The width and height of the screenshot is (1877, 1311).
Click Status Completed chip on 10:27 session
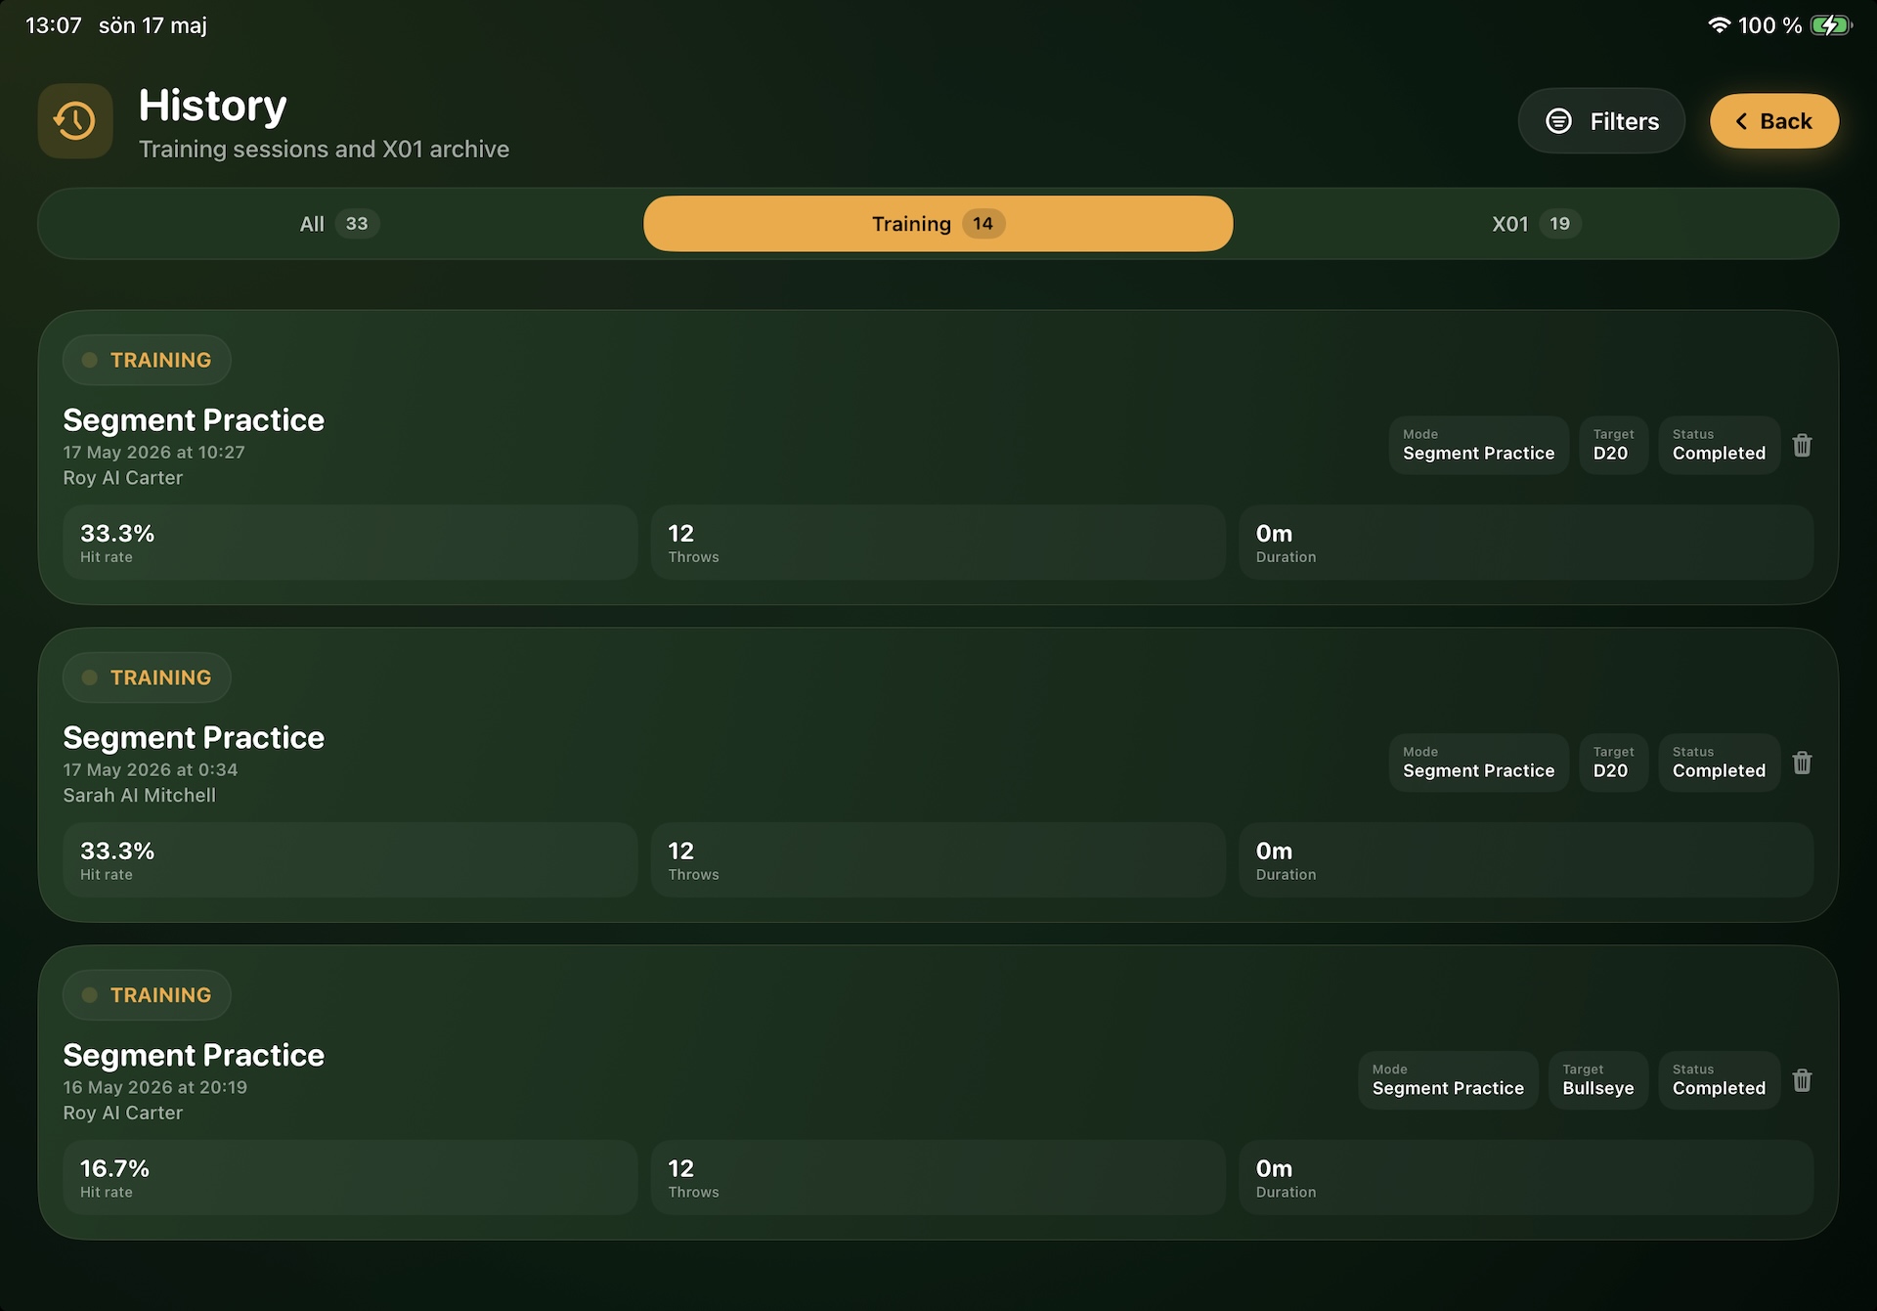point(1719,446)
